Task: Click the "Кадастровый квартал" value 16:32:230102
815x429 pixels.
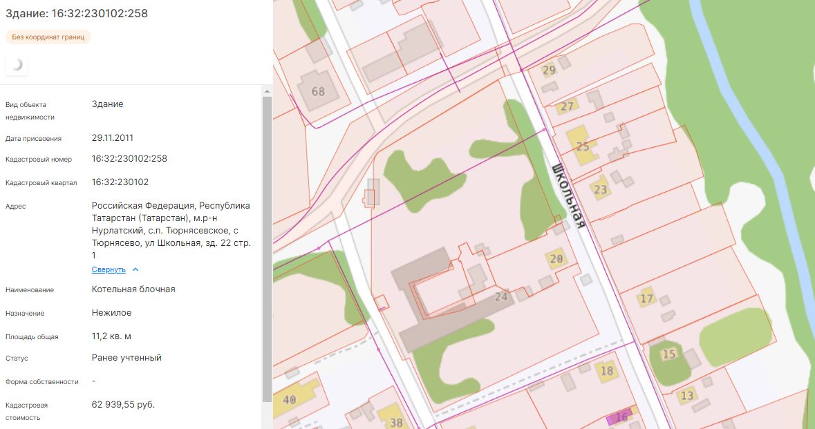Action: [x=120, y=182]
